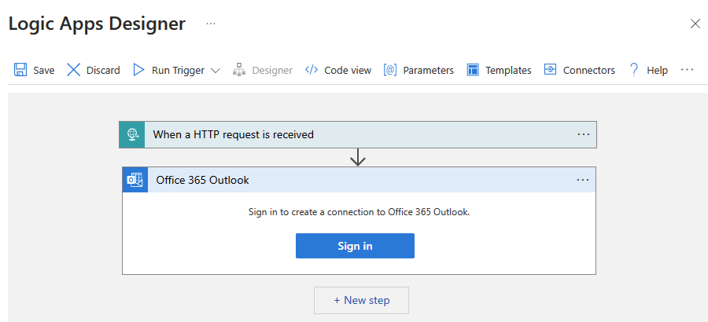Image resolution: width=708 pixels, height=322 pixels.
Task: Click the HTTP request trigger icon
Action: pos(131,134)
